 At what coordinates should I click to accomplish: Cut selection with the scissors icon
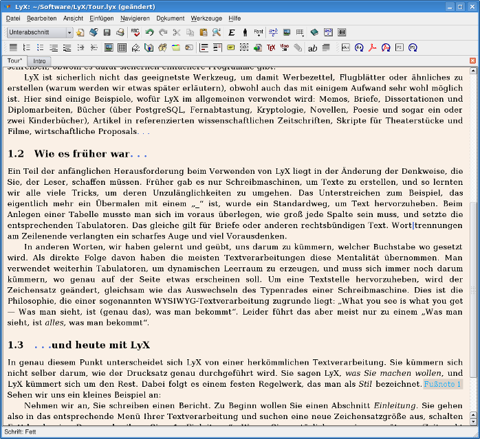click(176, 32)
